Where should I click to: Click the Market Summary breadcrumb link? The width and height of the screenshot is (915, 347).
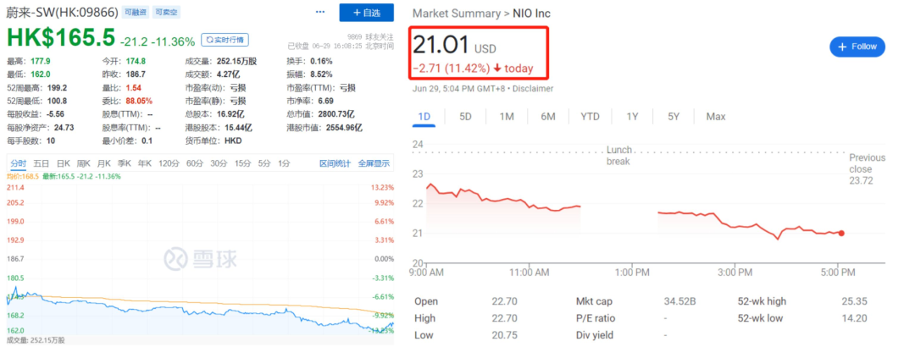coord(457,14)
